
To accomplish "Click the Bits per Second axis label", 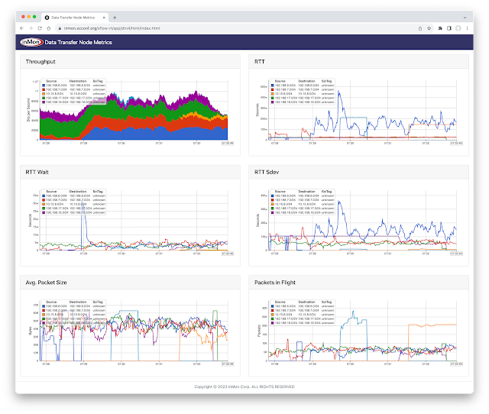I will coord(28,110).
